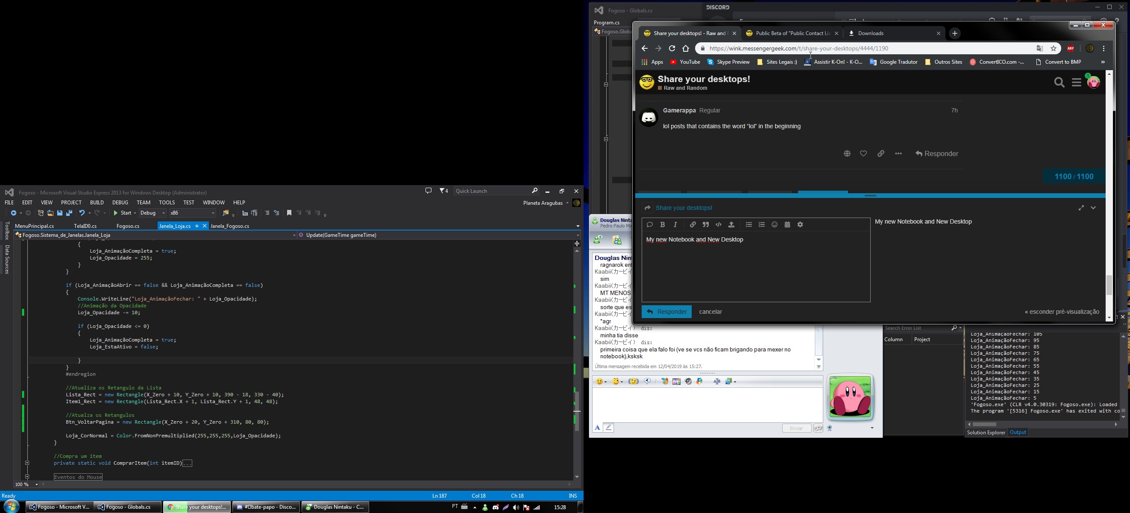Switch to MenuPrincipal.cs tab

35,226
